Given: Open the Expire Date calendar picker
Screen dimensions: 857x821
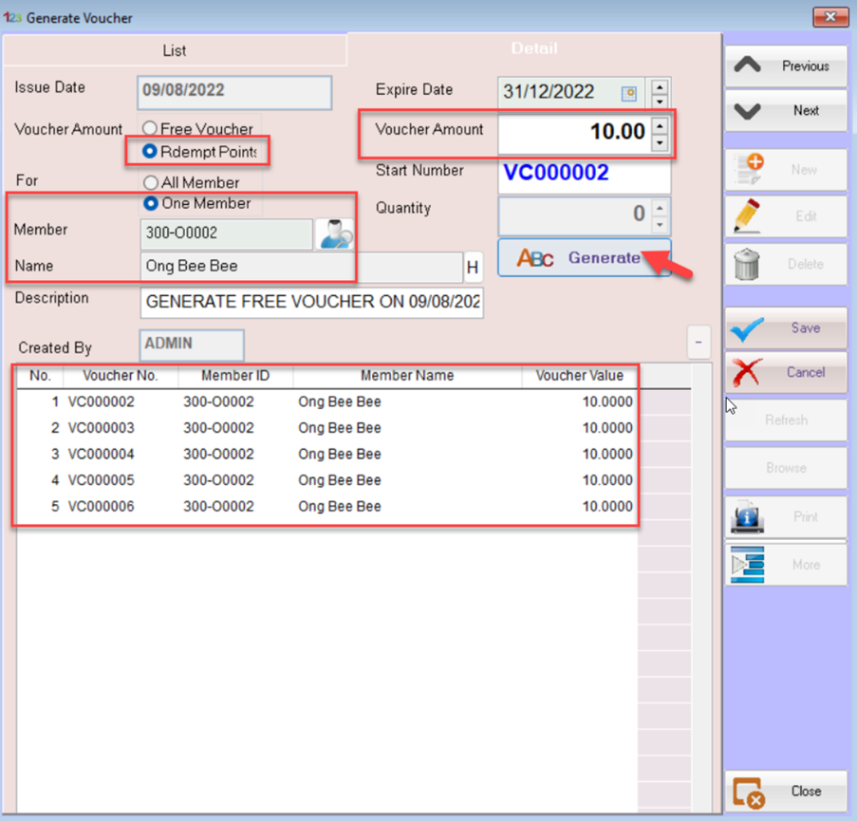Looking at the screenshot, I should click(628, 93).
